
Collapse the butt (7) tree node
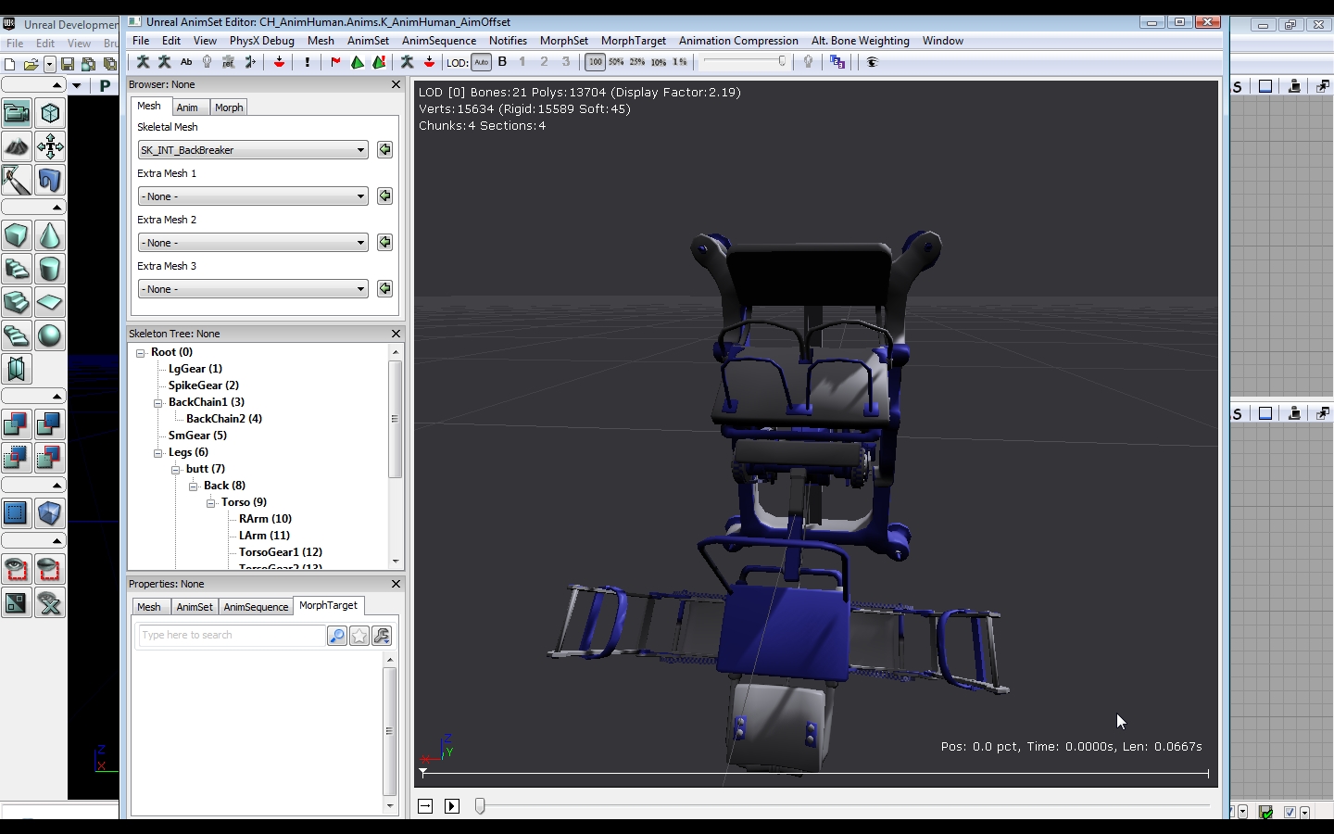coord(176,470)
